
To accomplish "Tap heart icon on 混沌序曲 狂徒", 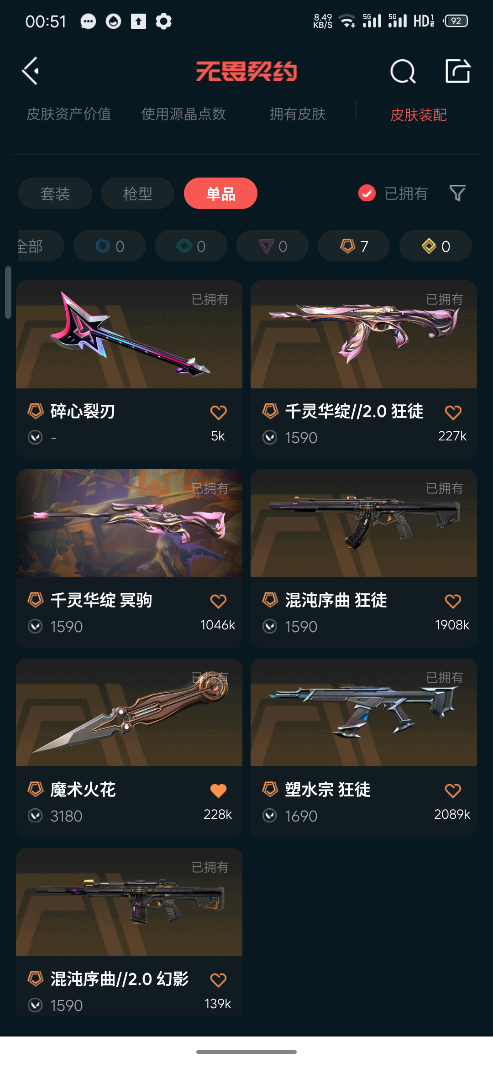I will click(453, 601).
